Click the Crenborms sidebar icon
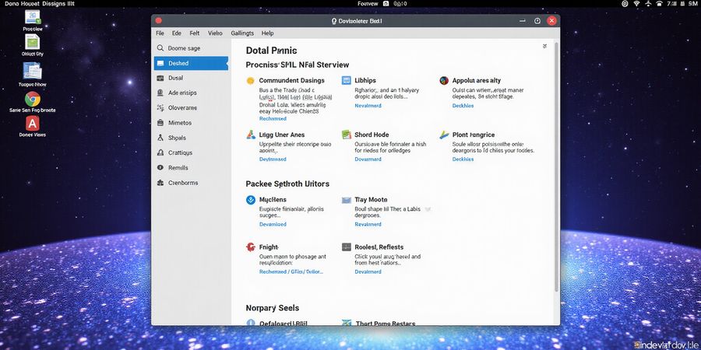The image size is (701, 350). coord(160,183)
